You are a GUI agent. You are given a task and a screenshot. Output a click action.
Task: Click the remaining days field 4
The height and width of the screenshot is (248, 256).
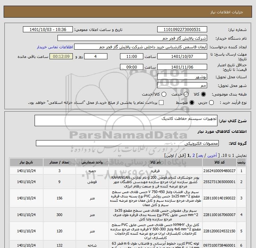click(x=96, y=56)
